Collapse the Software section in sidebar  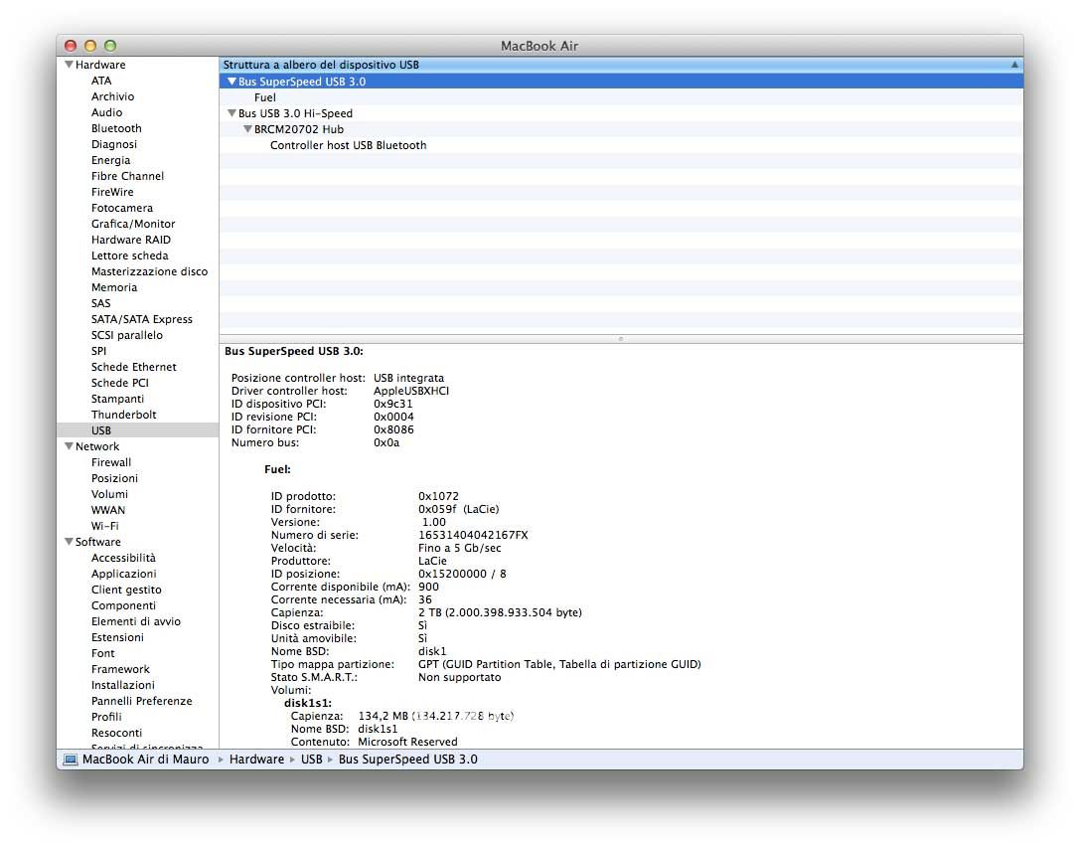coord(69,542)
